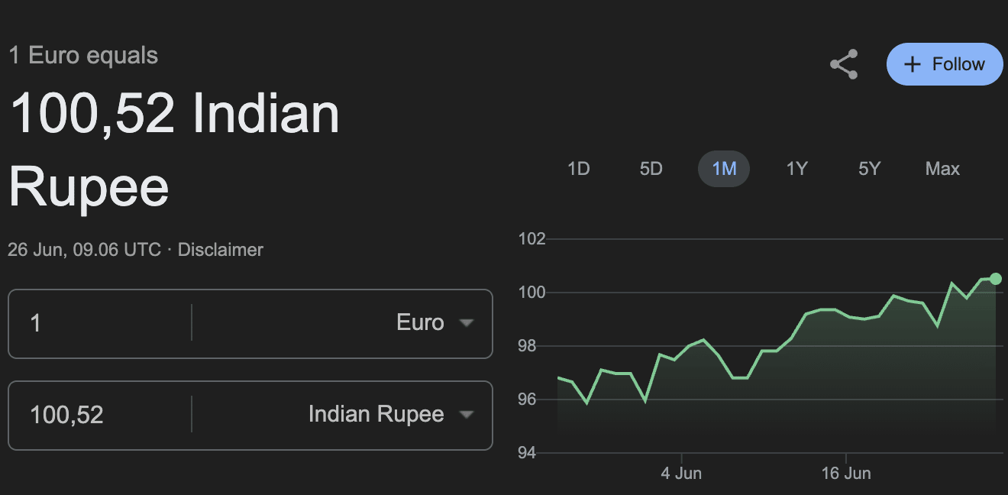Viewport: 1008px width, 495px height.
Task: Switch to the 5Y chart range
Action: [x=869, y=169]
